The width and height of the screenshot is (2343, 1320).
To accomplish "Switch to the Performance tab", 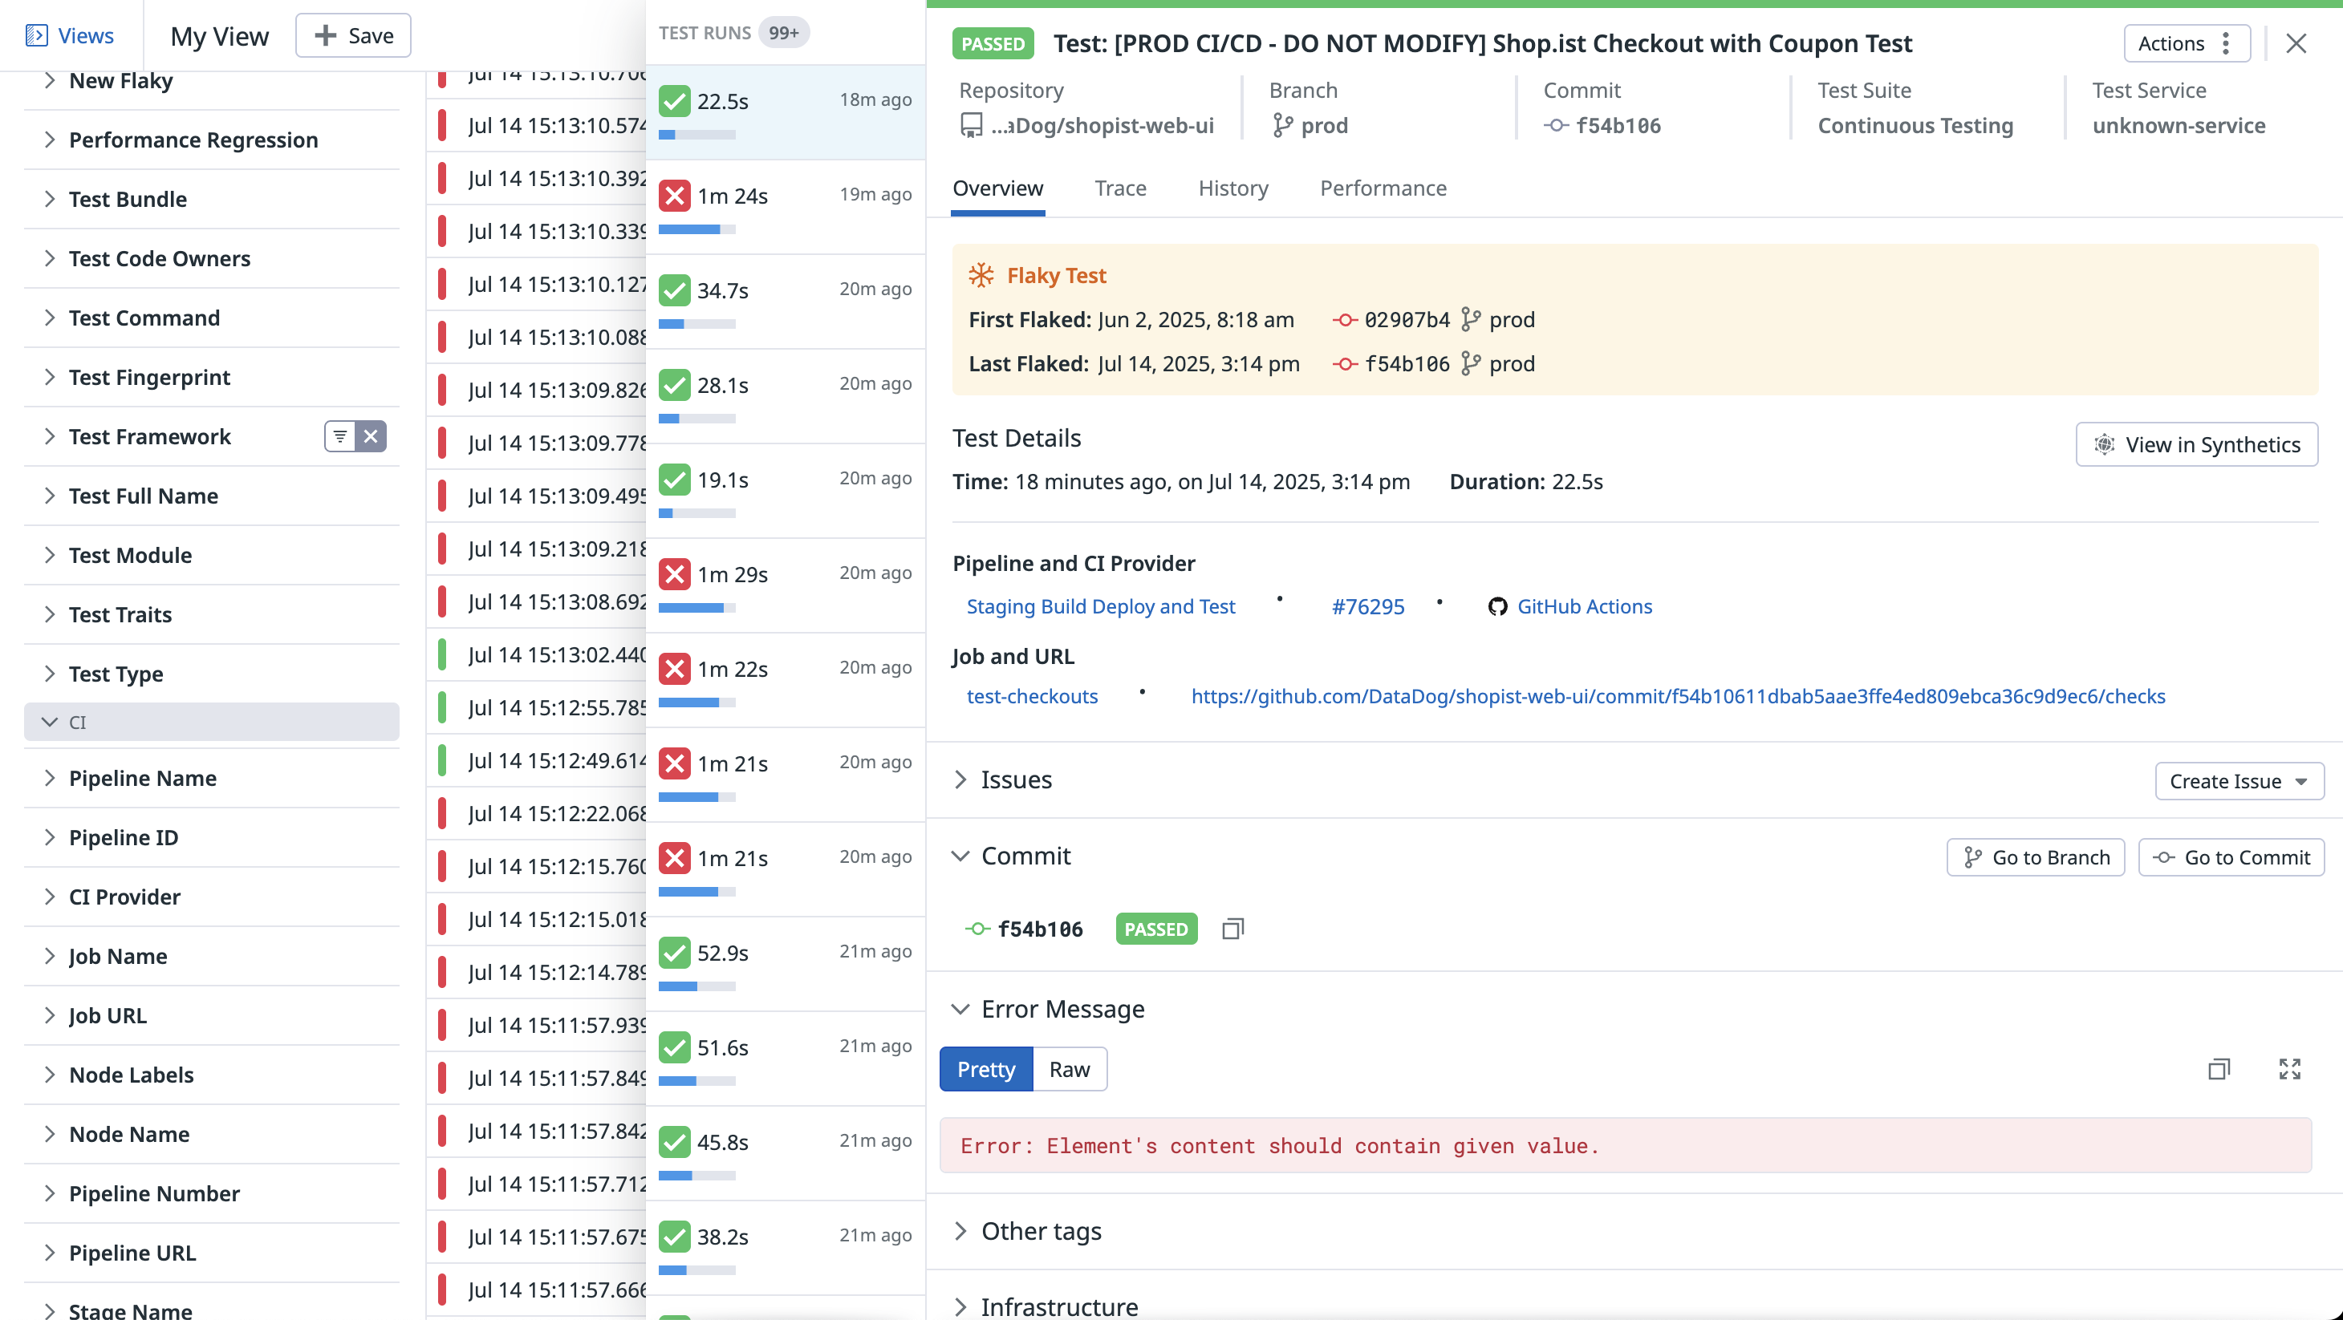I will [x=1383, y=188].
